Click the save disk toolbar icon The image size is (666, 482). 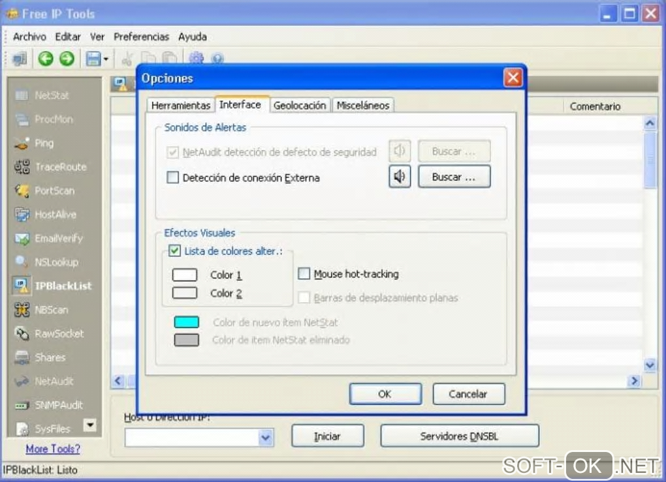[93, 59]
